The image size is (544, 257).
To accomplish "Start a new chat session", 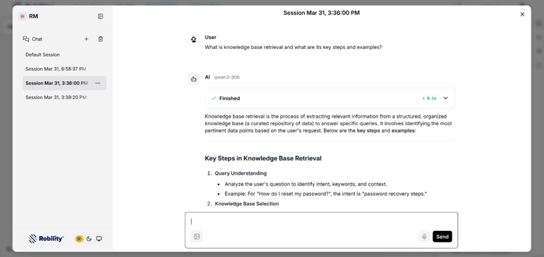I will [x=86, y=39].
